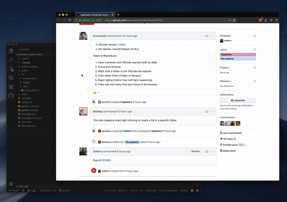Click Delete issue link

tap(228, 151)
